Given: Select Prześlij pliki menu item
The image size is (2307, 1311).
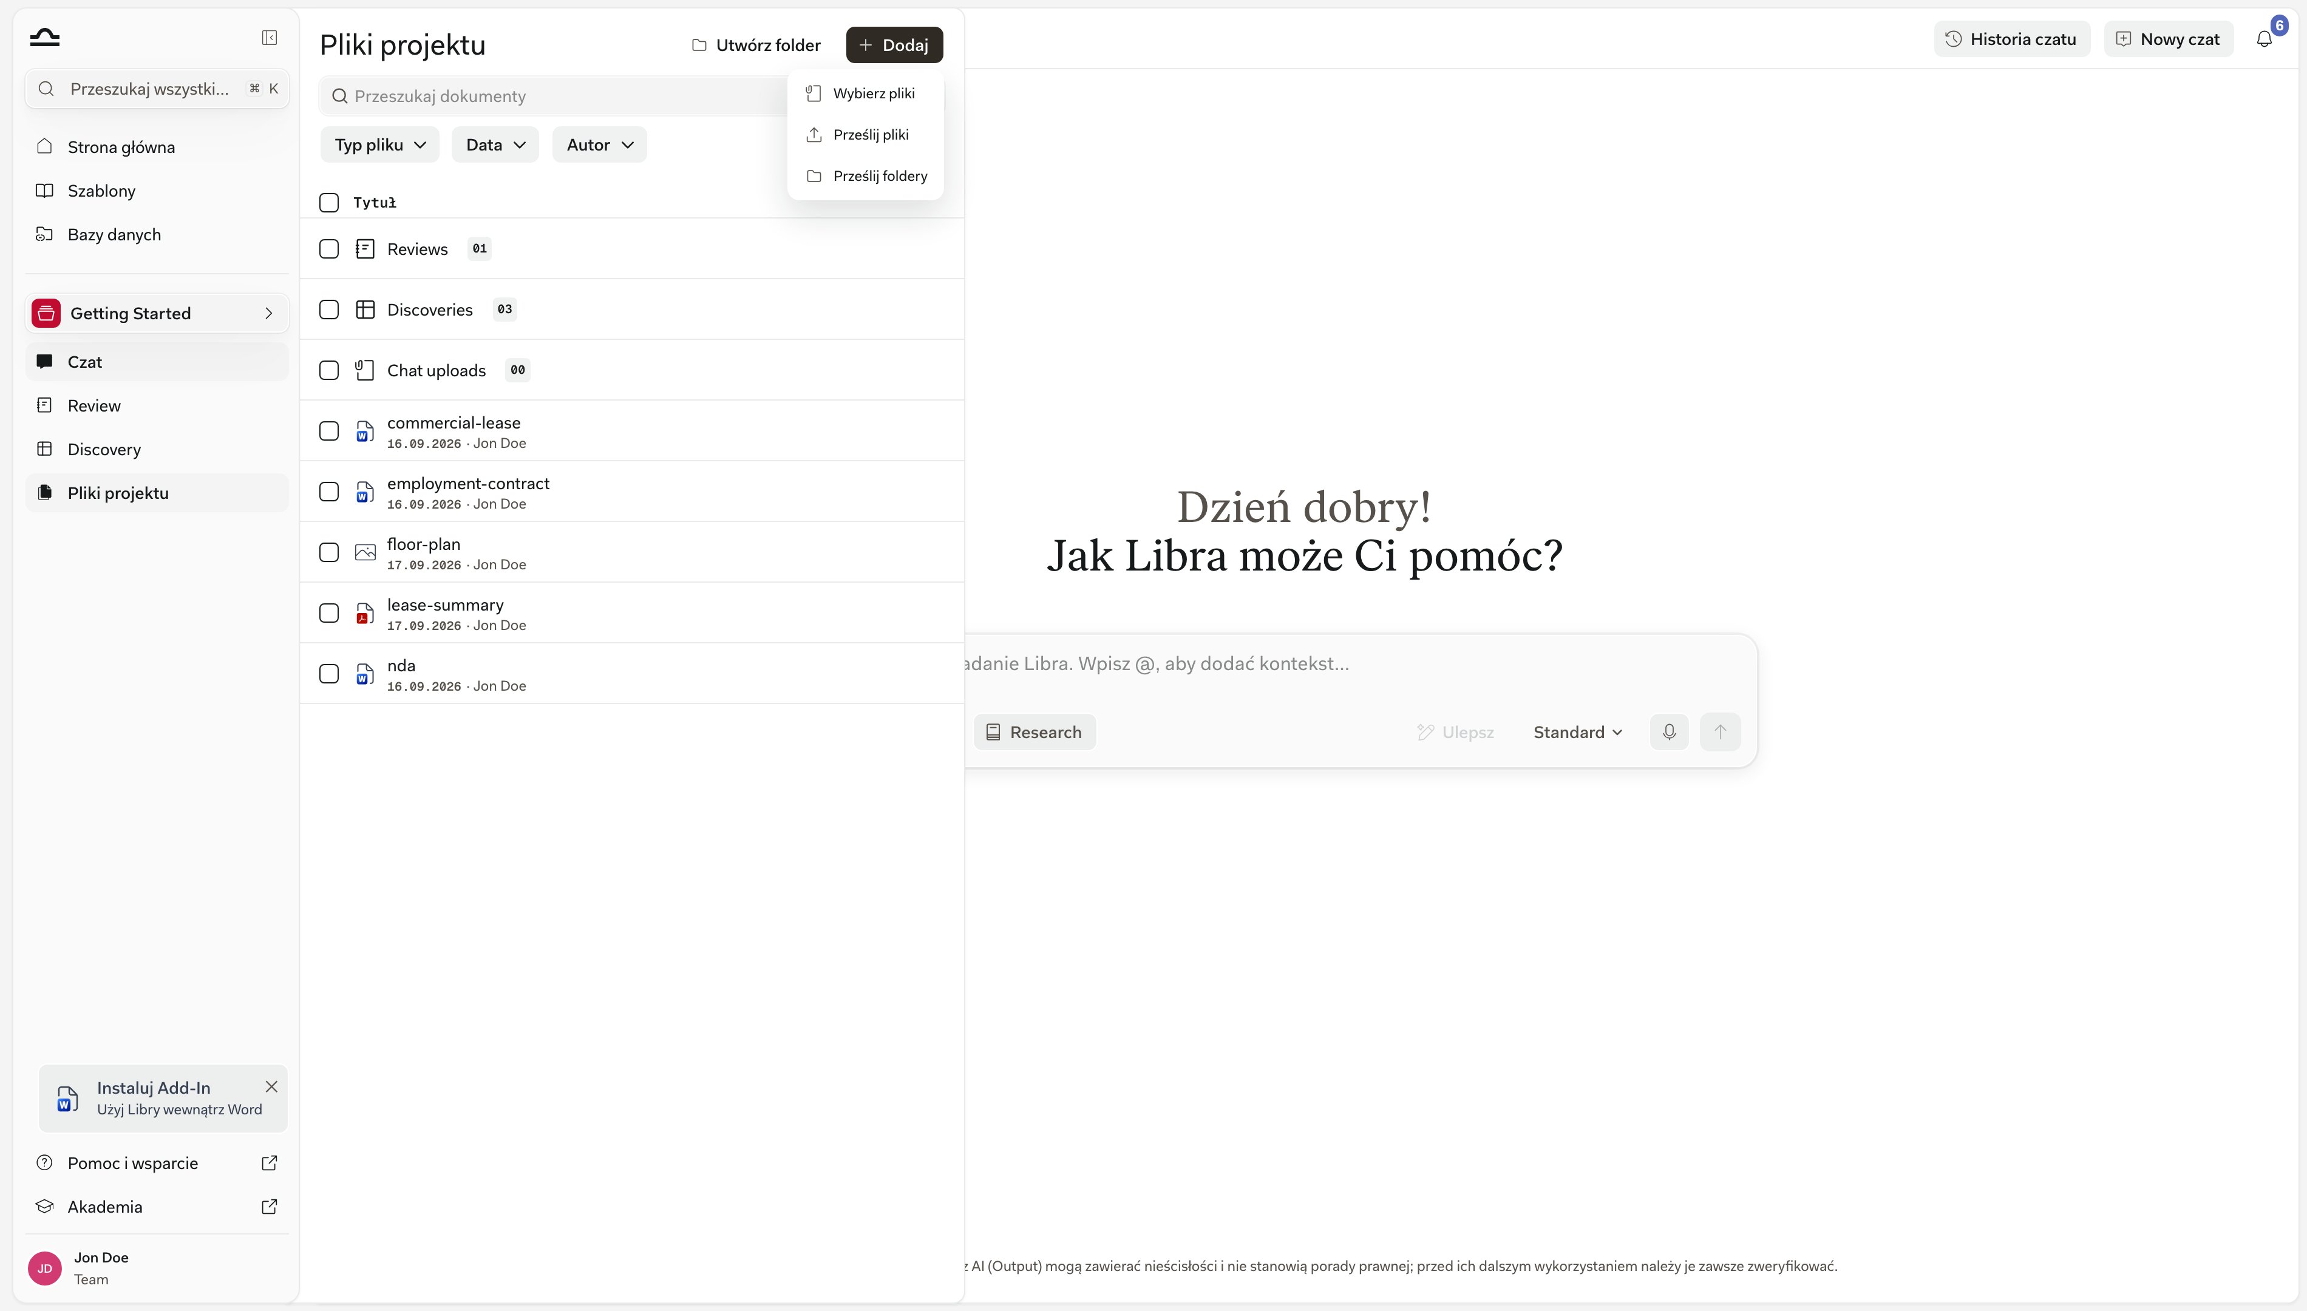Looking at the screenshot, I should pos(865,134).
